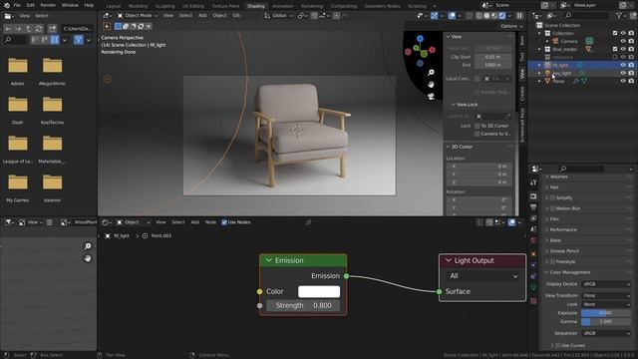This screenshot has height=359, width=638.
Task: Switch file browser to thumbnail display mode
Action: (55, 40)
